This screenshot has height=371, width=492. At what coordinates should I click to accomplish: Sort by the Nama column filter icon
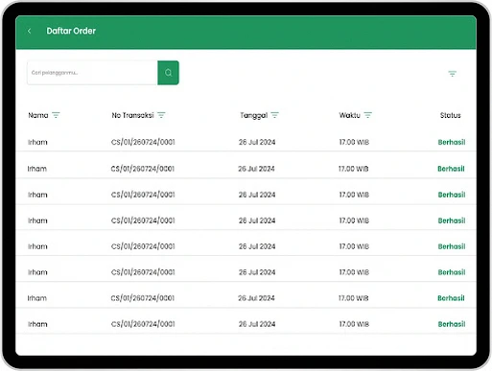56,115
